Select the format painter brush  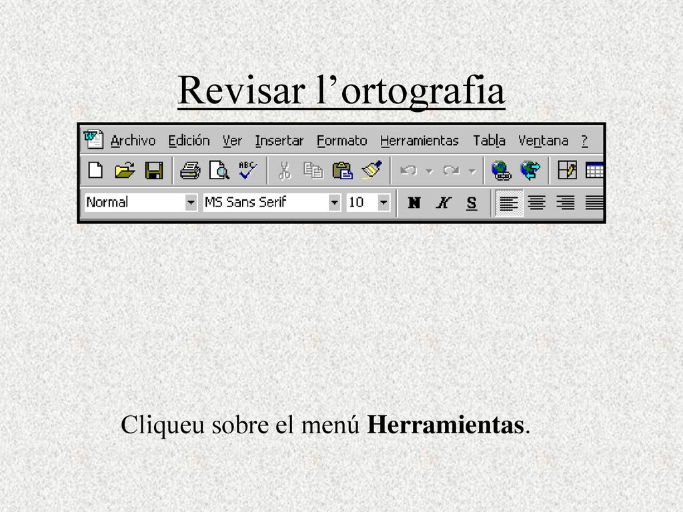[x=372, y=170]
